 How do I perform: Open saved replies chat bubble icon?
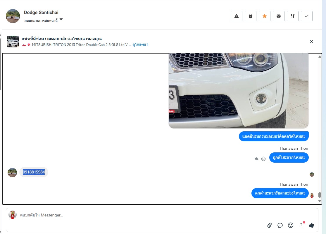[x=280, y=225]
